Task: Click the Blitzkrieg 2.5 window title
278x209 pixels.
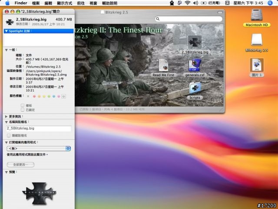Action: pyautogui.click(x=116, y=13)
